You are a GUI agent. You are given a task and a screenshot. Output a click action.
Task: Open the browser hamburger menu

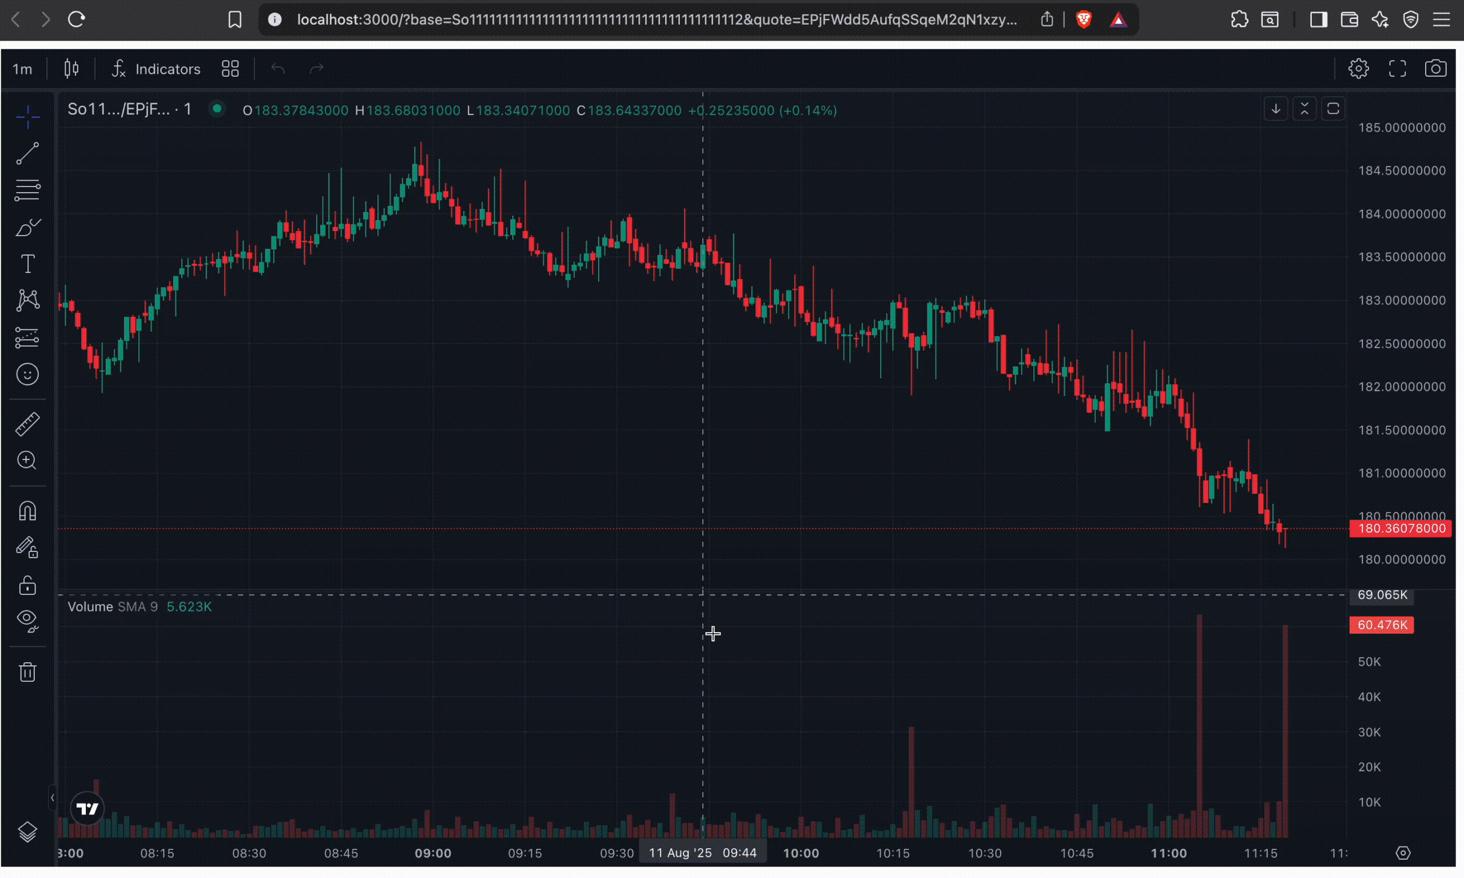click(1442, 19)
